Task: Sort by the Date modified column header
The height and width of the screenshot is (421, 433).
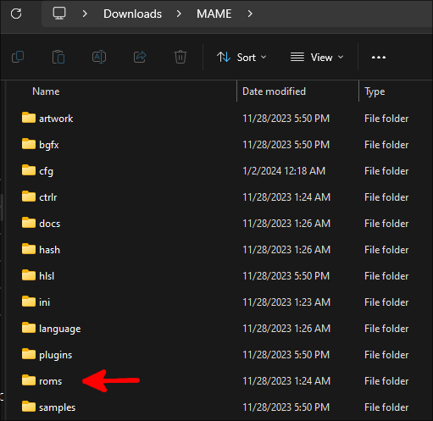Action: pos(274,91)
